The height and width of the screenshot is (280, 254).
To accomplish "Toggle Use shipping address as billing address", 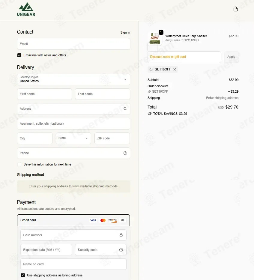I will click(x=23, y=276).
